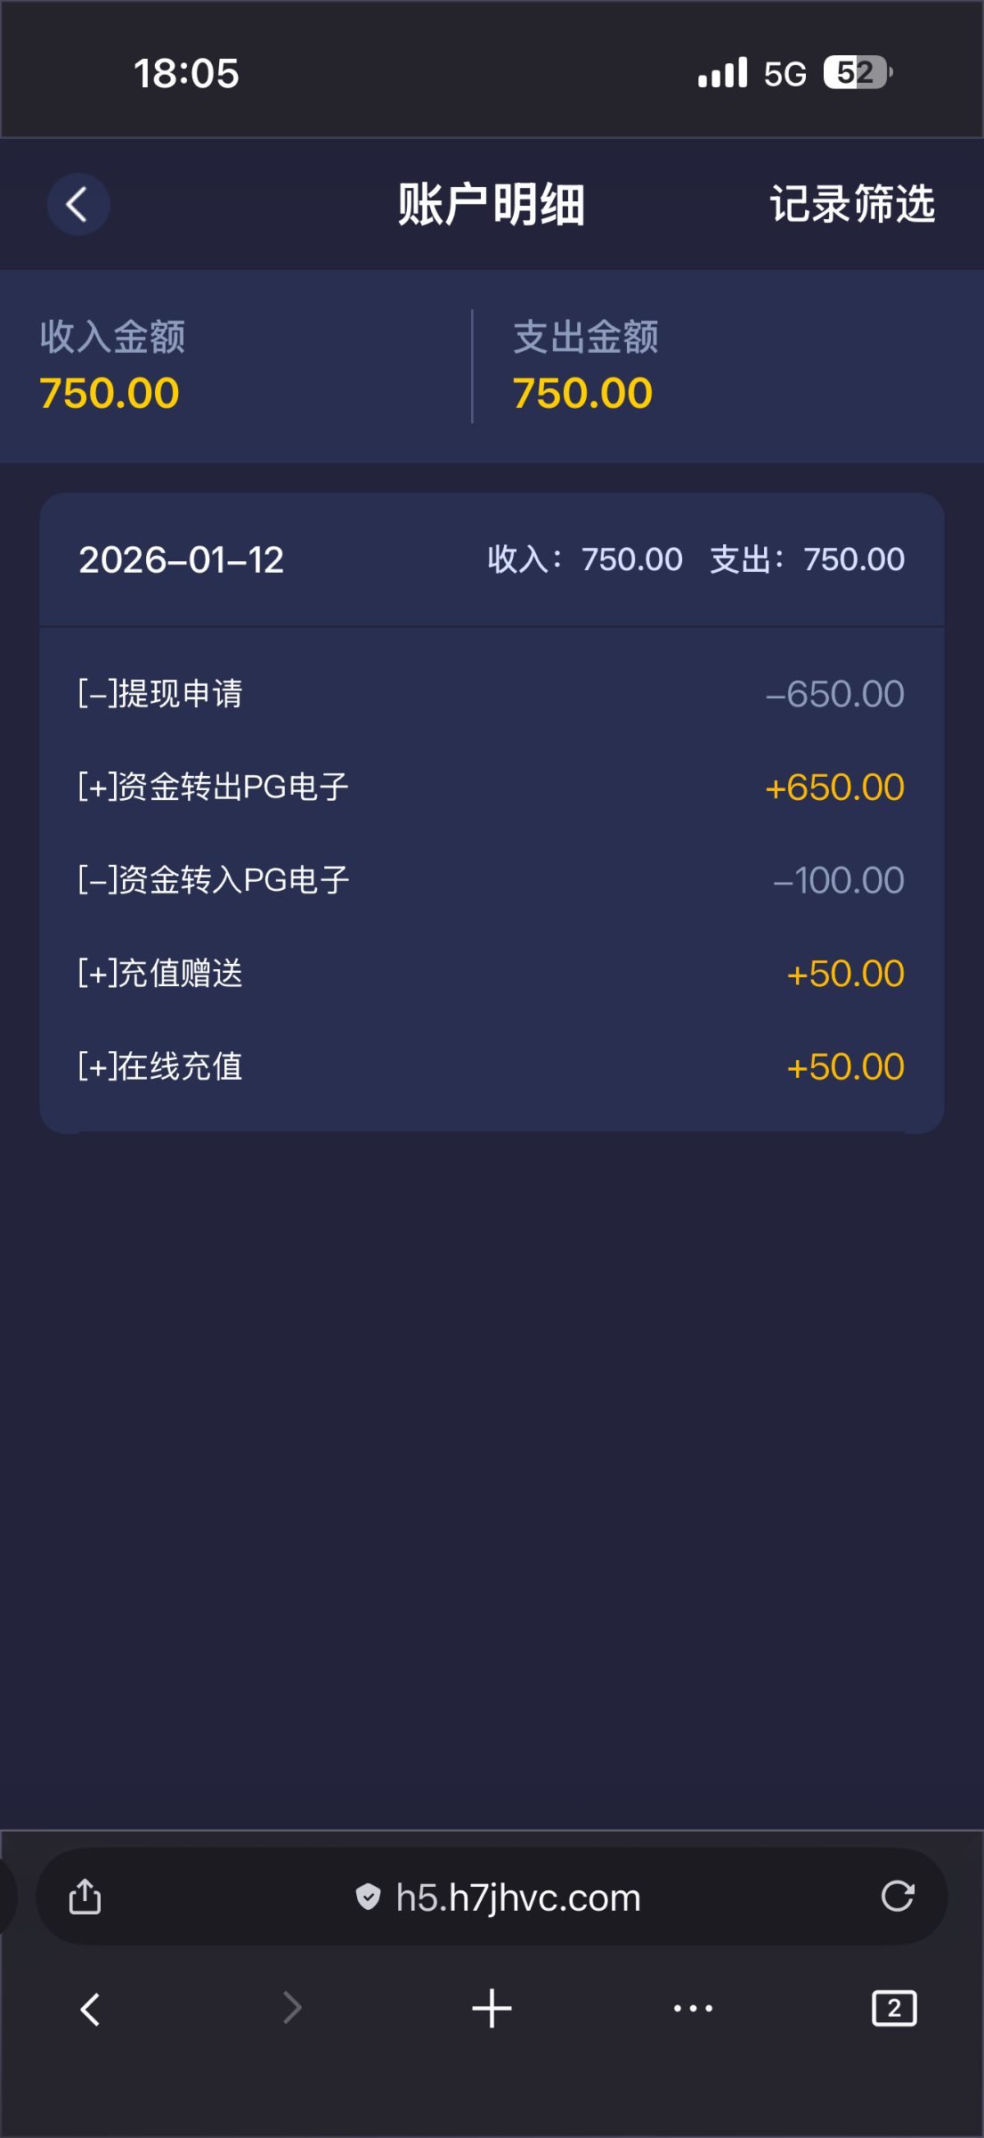Select the 提现申请 withdrawal record
The width and height of the screenshot is (984, 2138).
(x=492, y=694)
